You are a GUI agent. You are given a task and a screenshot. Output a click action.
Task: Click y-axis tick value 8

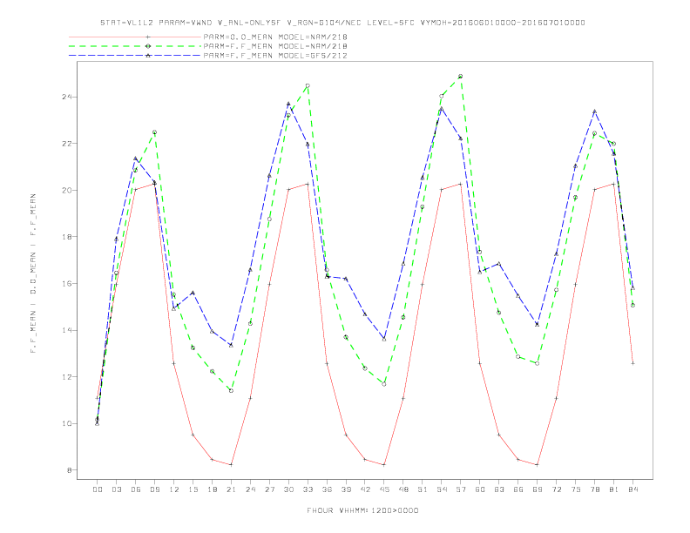tap(69, 470)
